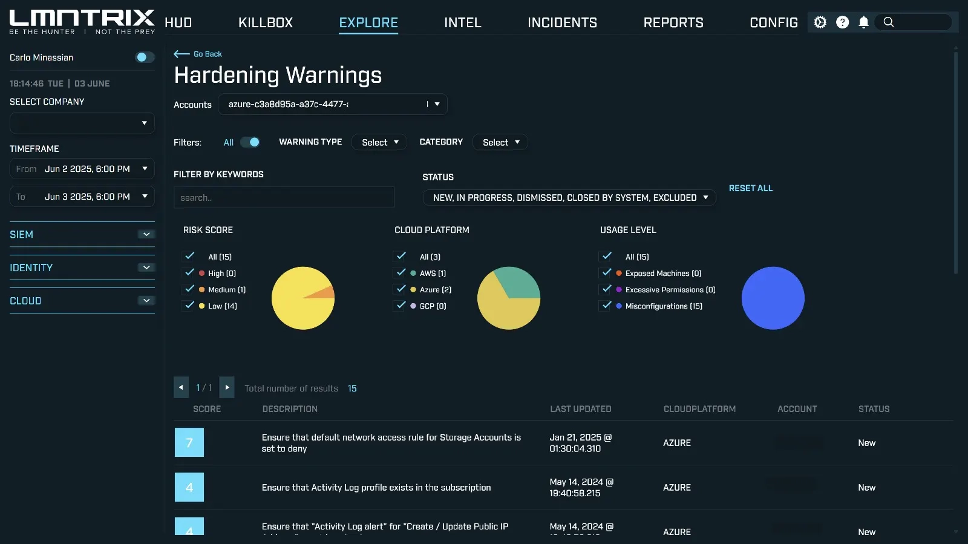Uncheck Exposed Machines (0) checkbox
Image resolution: width=968 pixels, height=544 pixels.
click(606, 272)
